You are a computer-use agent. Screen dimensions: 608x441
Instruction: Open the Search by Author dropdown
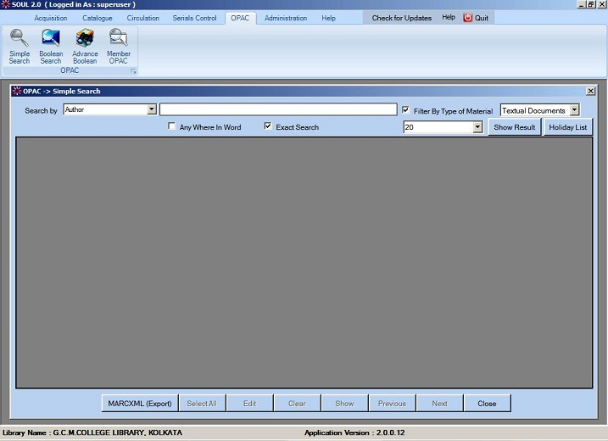click(152, 109)
